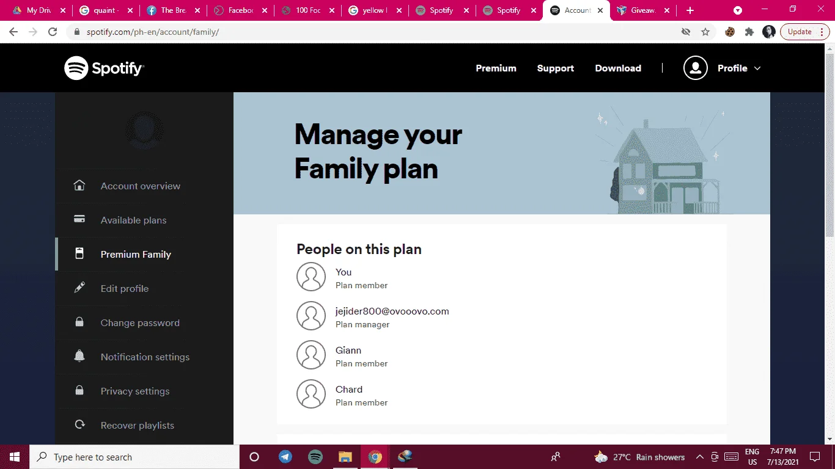Image resolution: width=835 pixels, height=469 pixels.
Task: Click the avatar icon next to Chard
Action: pos(311,394)
